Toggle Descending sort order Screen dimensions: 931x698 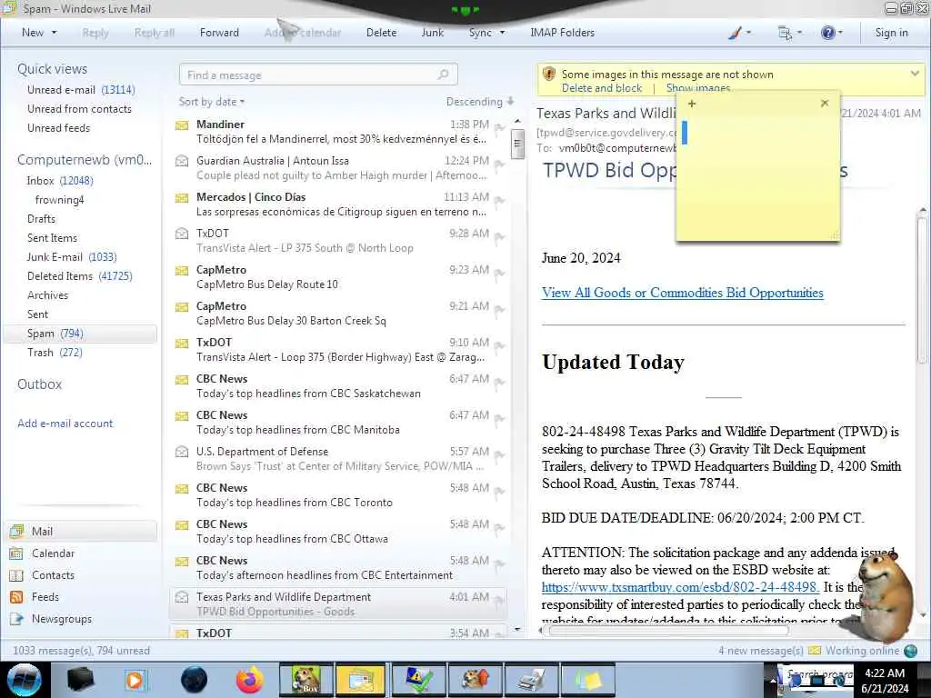click(480, 102)
